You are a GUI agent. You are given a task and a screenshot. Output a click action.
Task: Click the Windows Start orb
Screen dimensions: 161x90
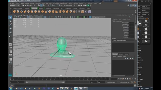(11, 88)
